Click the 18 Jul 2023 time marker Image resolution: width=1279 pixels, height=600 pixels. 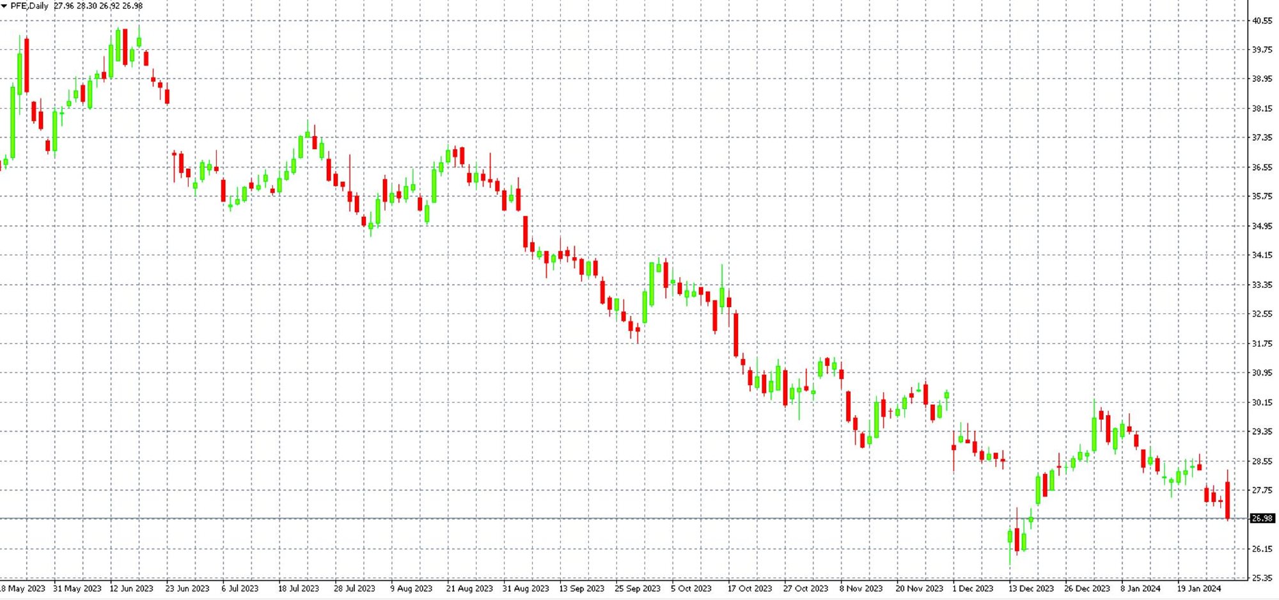(x=298, y=588)
